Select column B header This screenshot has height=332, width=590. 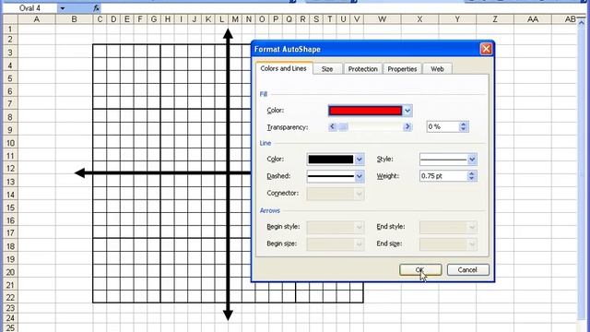coord(74,19)
